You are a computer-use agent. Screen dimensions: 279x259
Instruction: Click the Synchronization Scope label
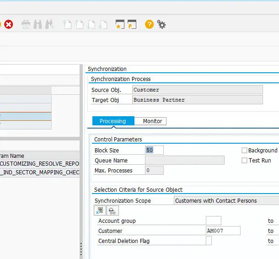click(123, 201)
